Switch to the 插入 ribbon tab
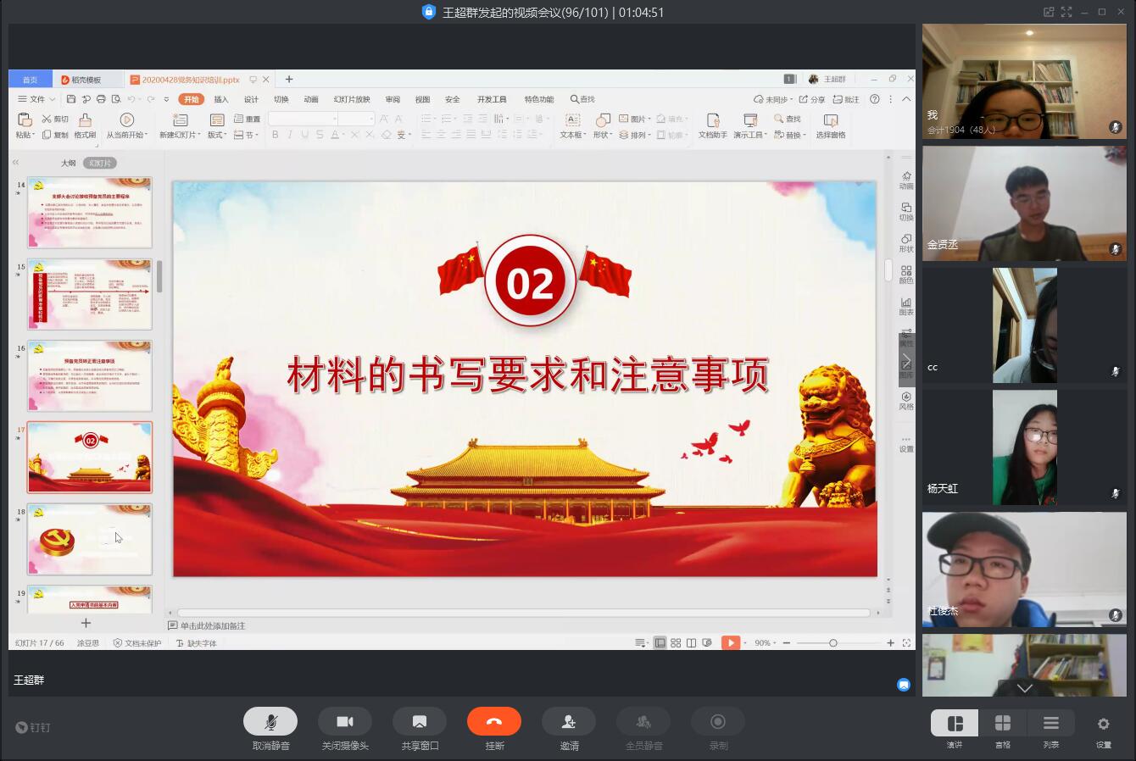Screen dimensions: 1136x761 pyautogui.click(x=221, y=99)
